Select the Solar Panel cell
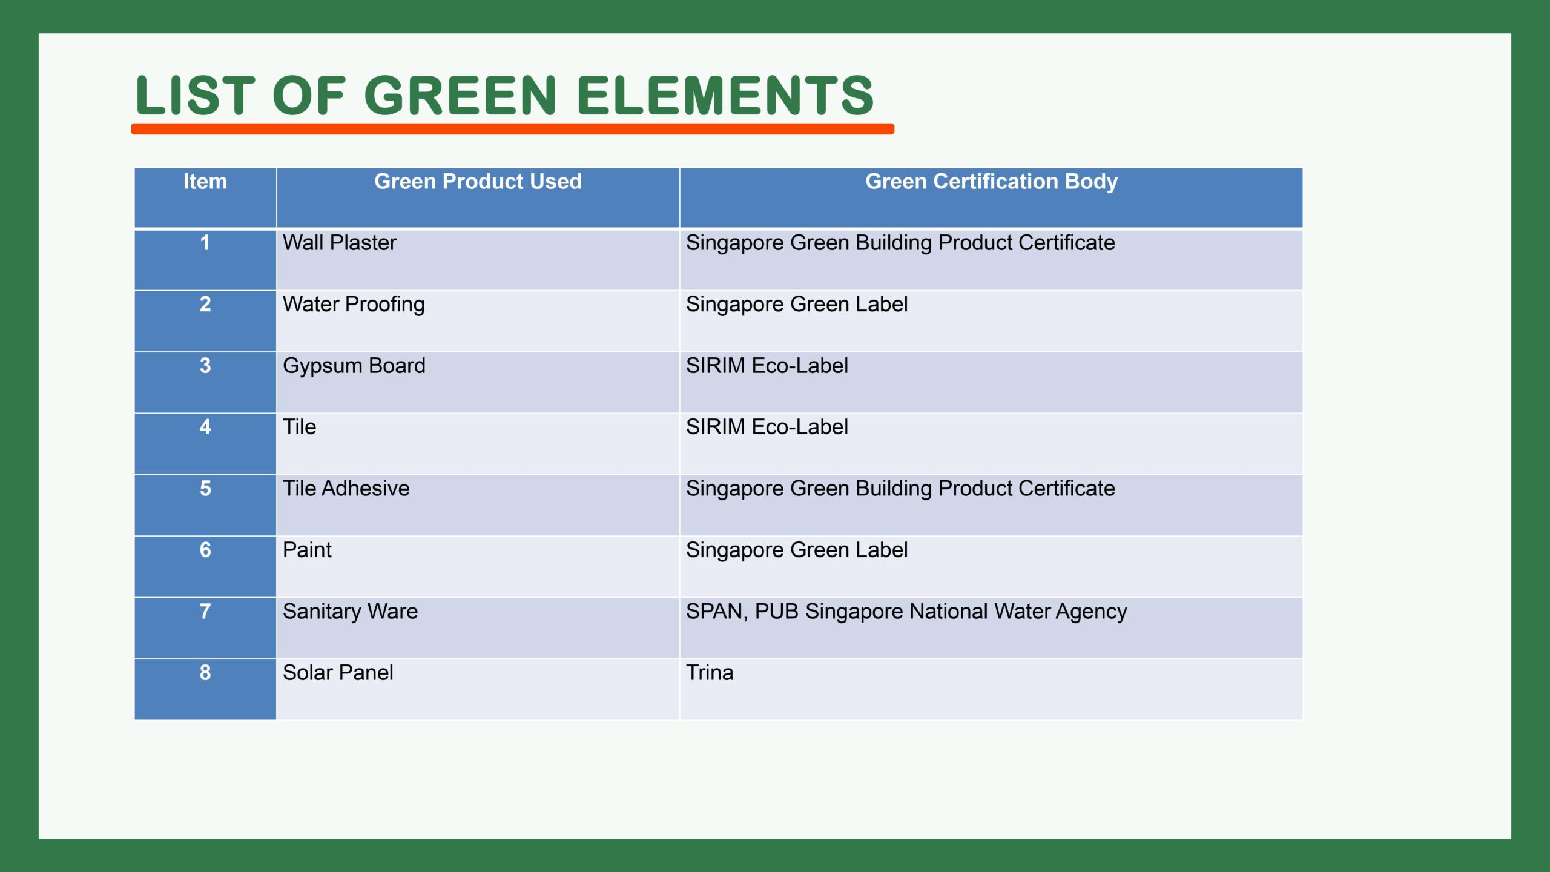Viewport: 1550px width, 872px height. [x=338, y=673]
